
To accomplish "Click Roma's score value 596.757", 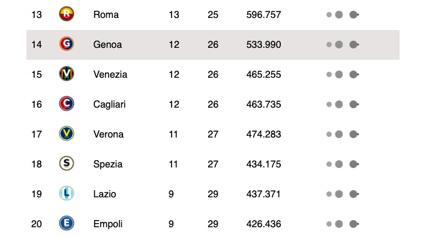I will pos(263,14).
